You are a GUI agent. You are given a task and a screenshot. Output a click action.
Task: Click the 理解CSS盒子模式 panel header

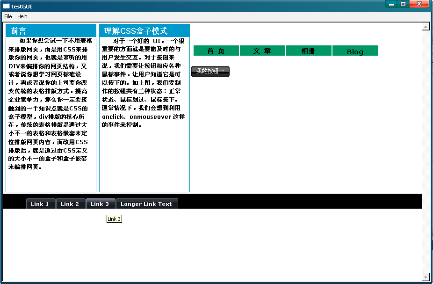pos(144,31)
